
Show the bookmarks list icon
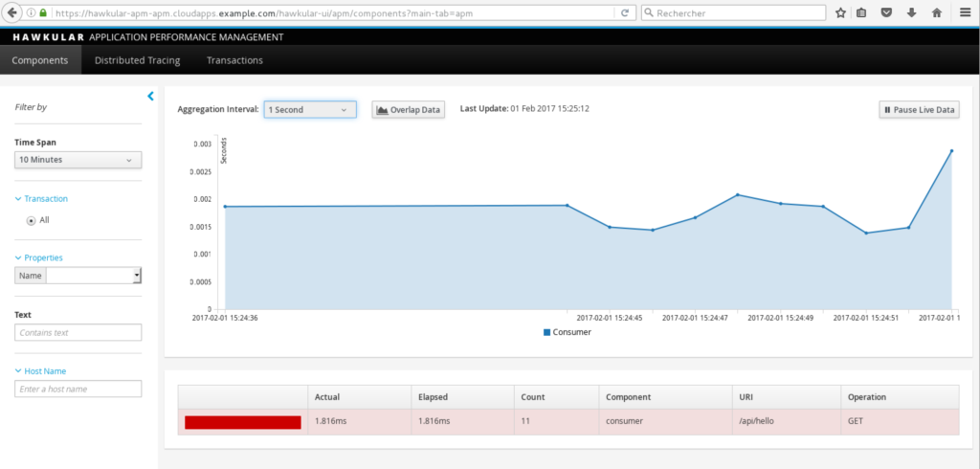click(862, 12)
